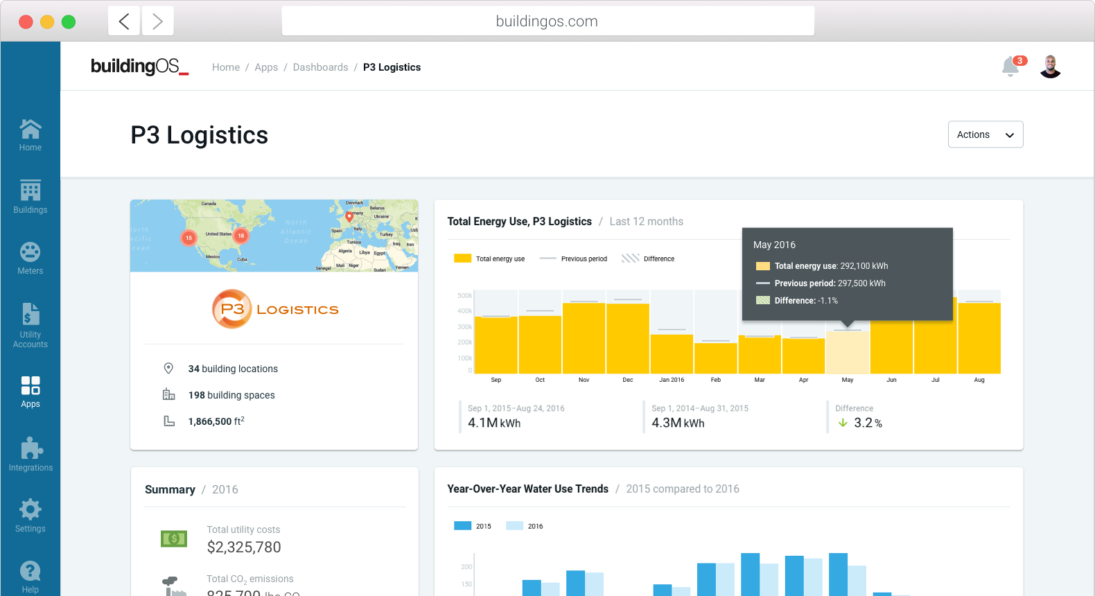Viewport: 1095px width, 596px height.
Task: Click the Jan 2016 bar in energy chart
Action: click(x=672, y=354)
